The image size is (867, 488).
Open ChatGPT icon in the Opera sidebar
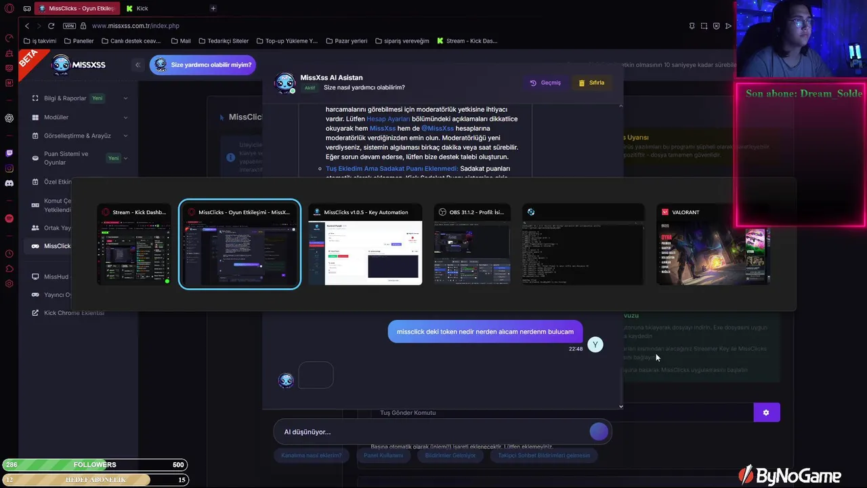coord(9,118)
